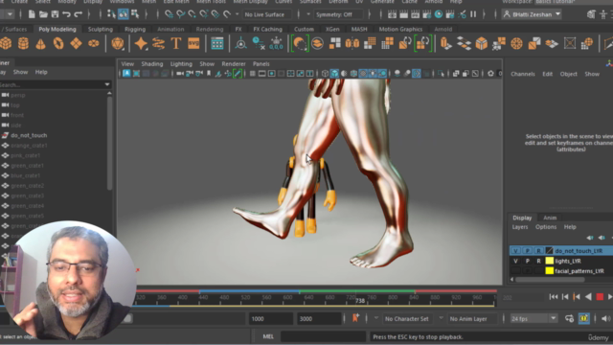The image size is (613, 345).
Task: Click the open scene folder icon
Action: click(x=43, y=14)
